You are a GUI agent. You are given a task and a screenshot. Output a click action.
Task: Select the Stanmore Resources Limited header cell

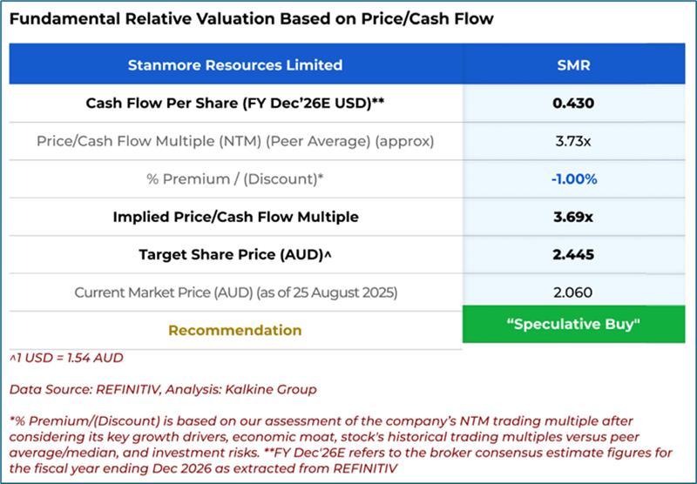235,64
